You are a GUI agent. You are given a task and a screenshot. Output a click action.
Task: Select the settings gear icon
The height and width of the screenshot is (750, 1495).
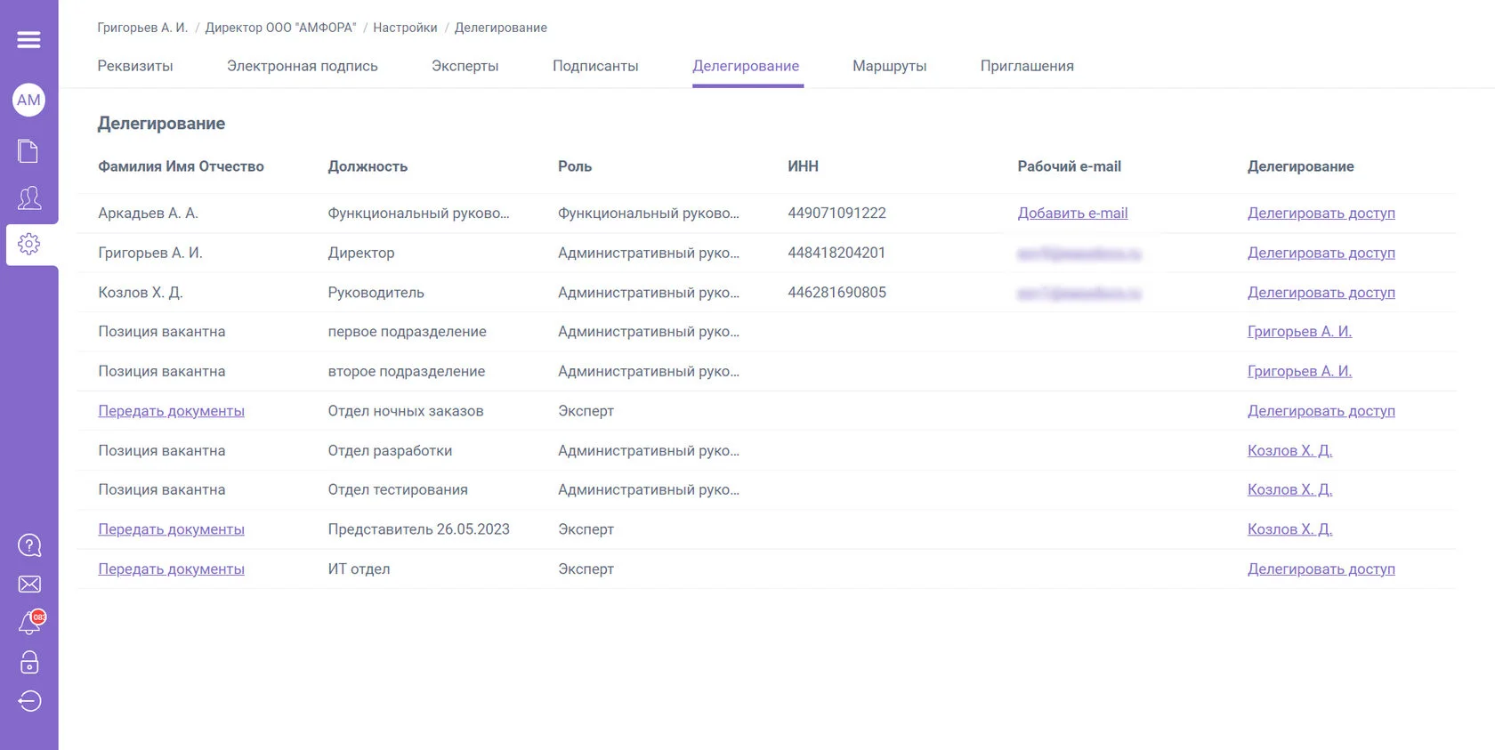(x=28, y=244)
